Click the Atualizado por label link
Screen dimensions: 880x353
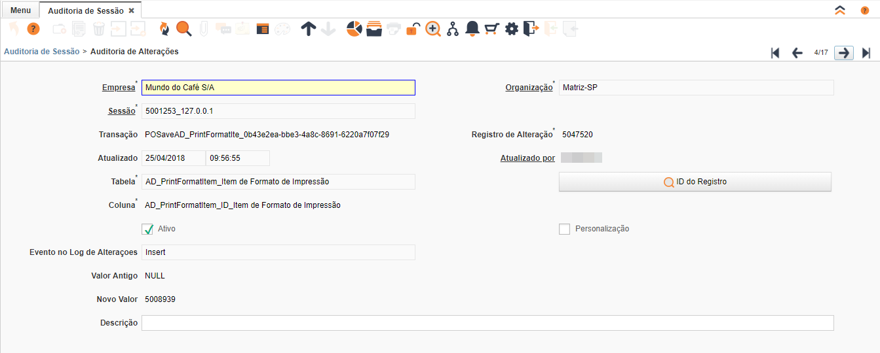pos(527,158)
